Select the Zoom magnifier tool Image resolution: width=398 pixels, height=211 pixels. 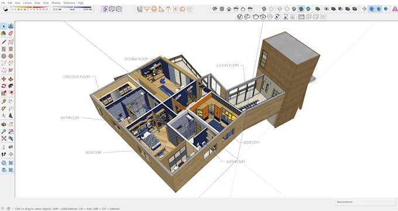coord(4,131)
